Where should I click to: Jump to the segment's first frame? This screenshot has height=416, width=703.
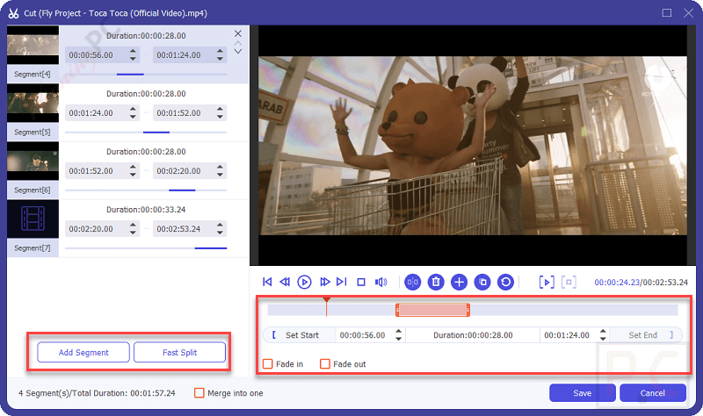[267, 282]
